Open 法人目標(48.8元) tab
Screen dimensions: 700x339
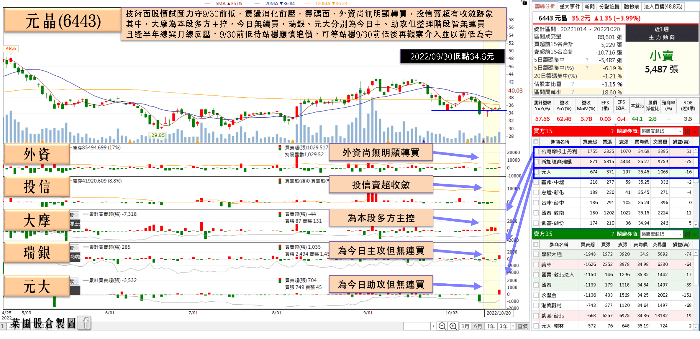[x=663, y=6]
